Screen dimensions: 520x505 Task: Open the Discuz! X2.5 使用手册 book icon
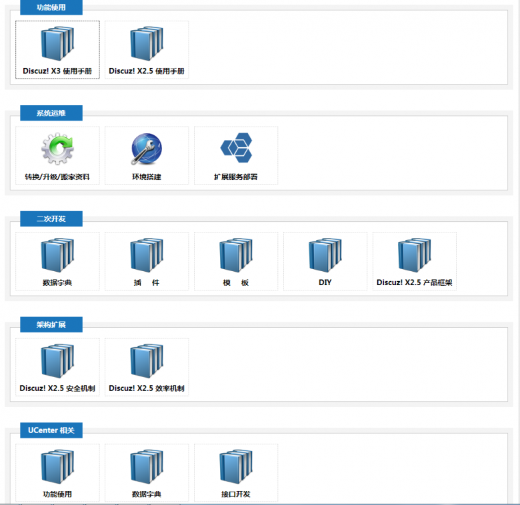[147, 43]
